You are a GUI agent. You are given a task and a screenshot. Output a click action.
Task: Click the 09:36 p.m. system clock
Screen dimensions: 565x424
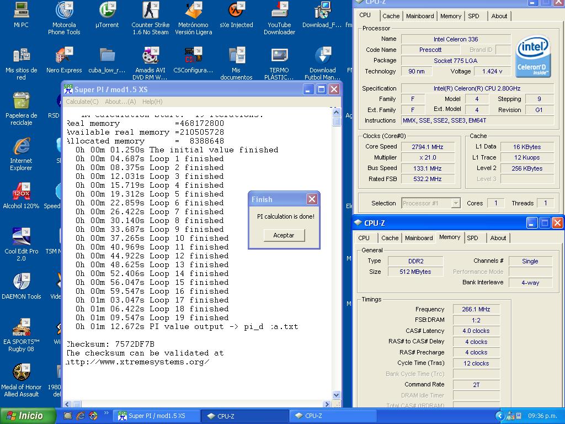point(543,416)
